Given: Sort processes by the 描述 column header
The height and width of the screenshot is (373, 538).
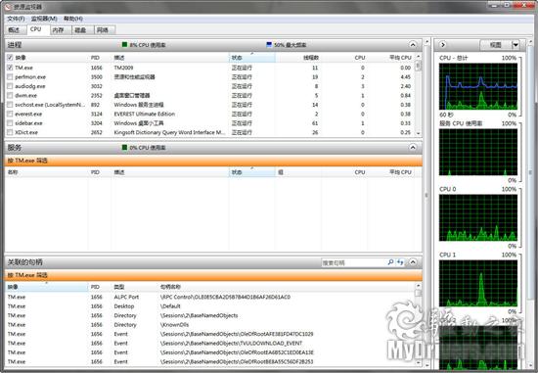Looking at the screenshot, I should (169, 58).
